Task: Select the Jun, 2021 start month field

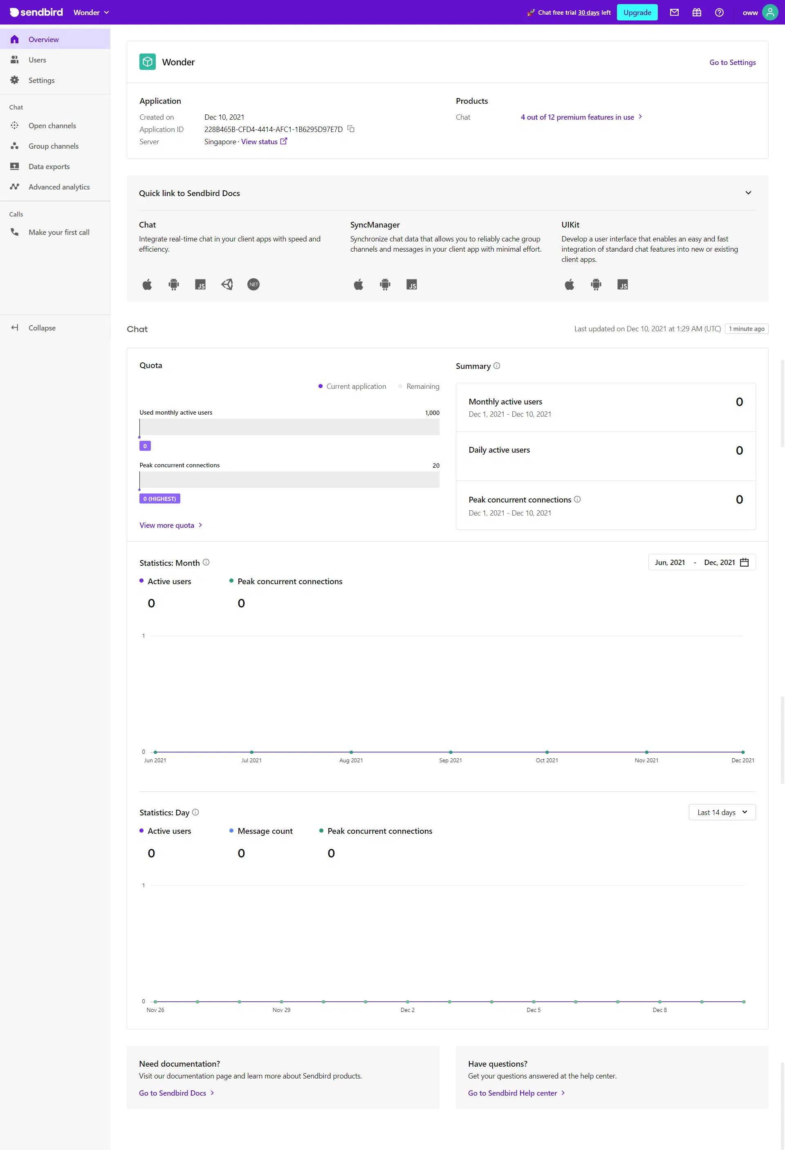Action: pyautogui.click(x=670, y=562)
